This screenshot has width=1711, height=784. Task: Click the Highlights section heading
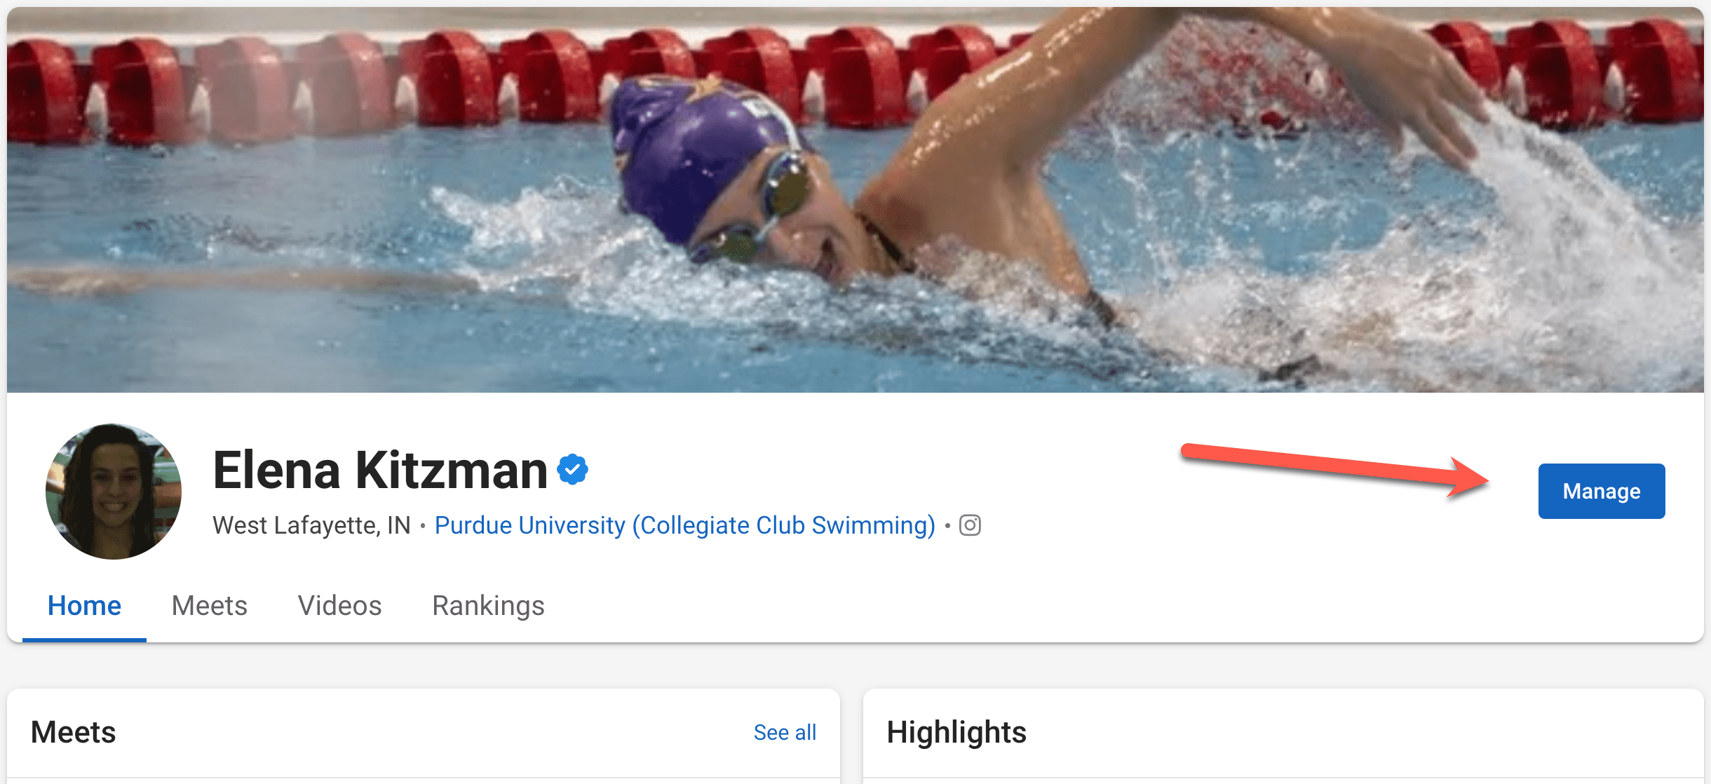tap(956, 731)
